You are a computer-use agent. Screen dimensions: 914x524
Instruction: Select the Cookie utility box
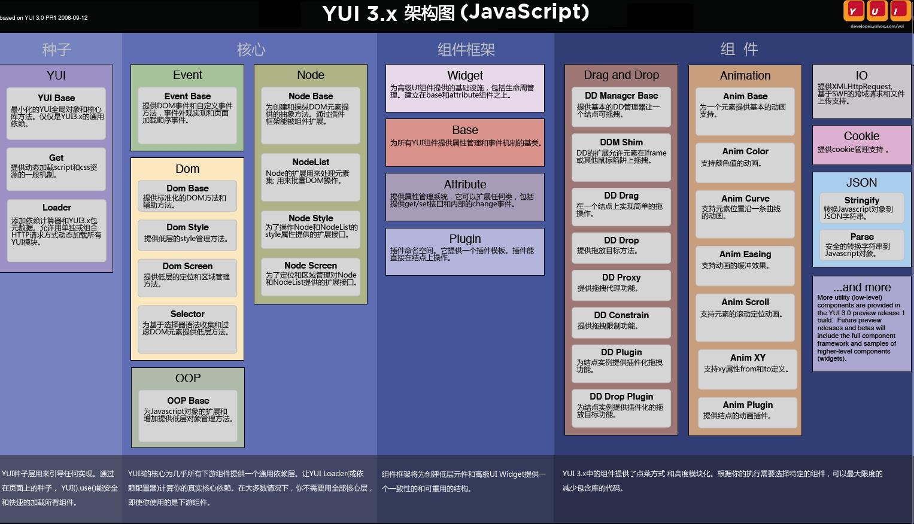861,144
